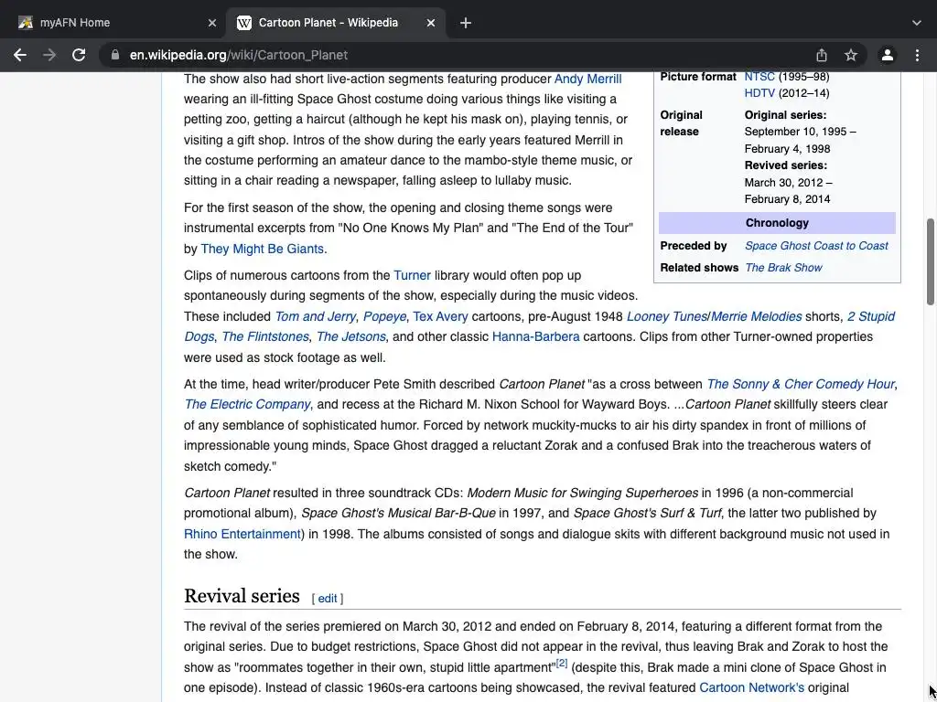937x702 pixels.
Task: Open The Jetsons link
Action: pyautogui.click(x=350, y=336)
